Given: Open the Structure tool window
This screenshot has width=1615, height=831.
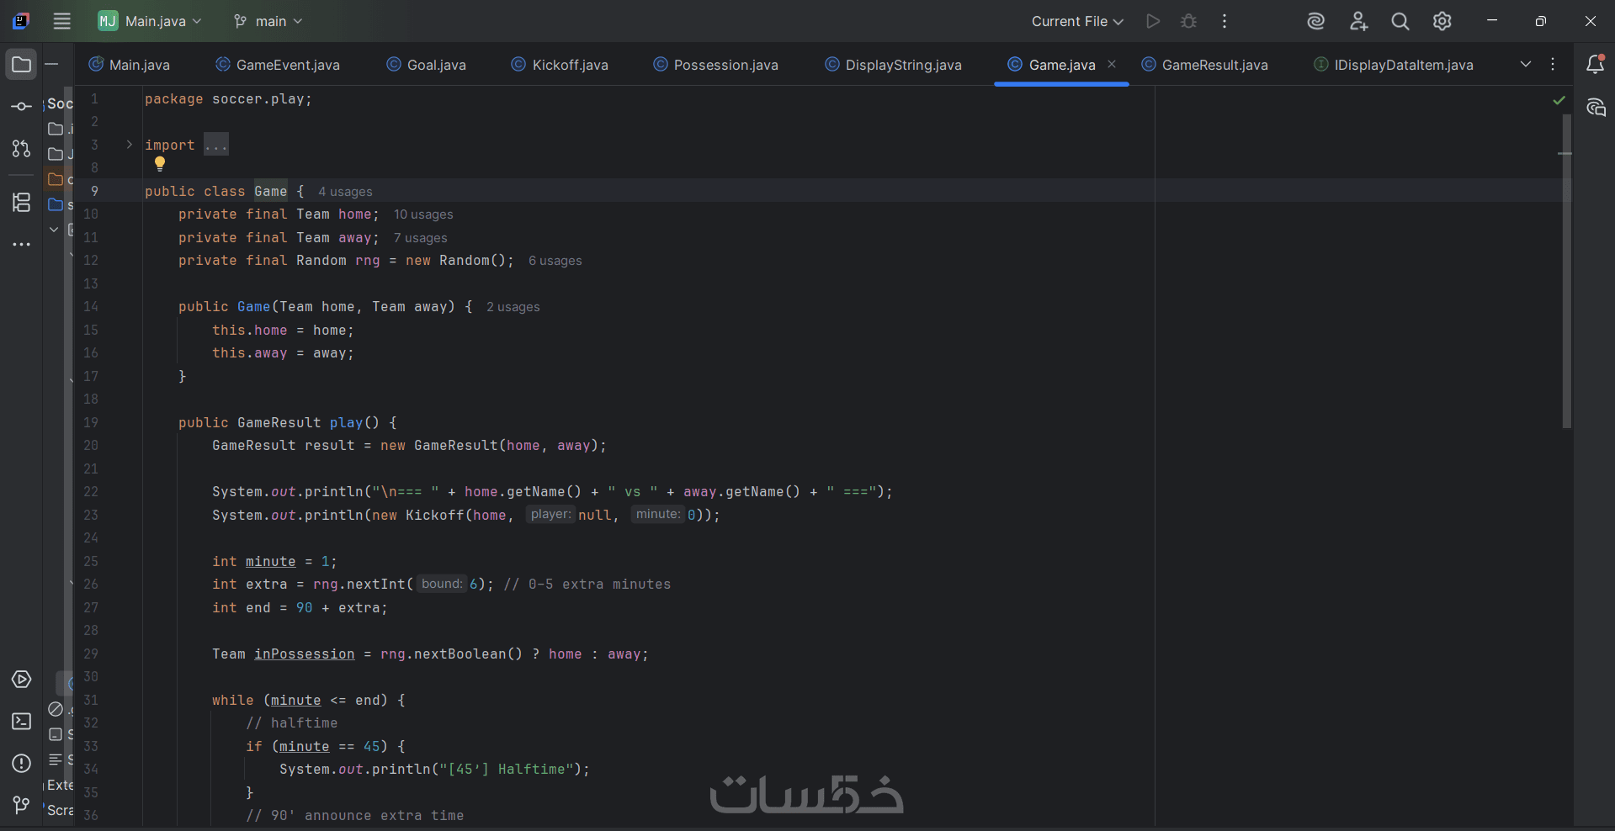Looking at the screenshot, I should tap(22, 202).
